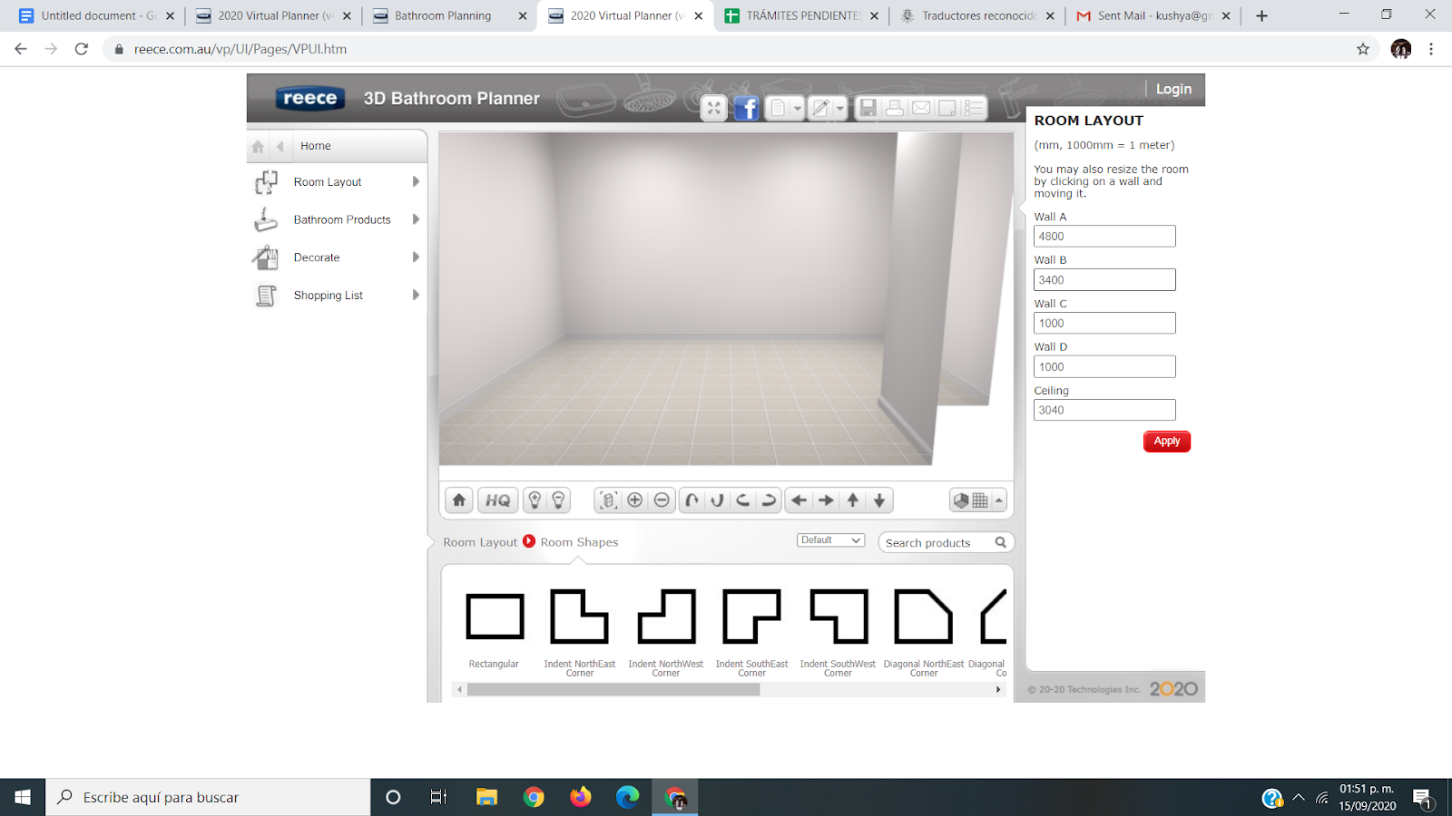Open the Shopping List menu
The image size is (1452, 816).
point(328,296)
